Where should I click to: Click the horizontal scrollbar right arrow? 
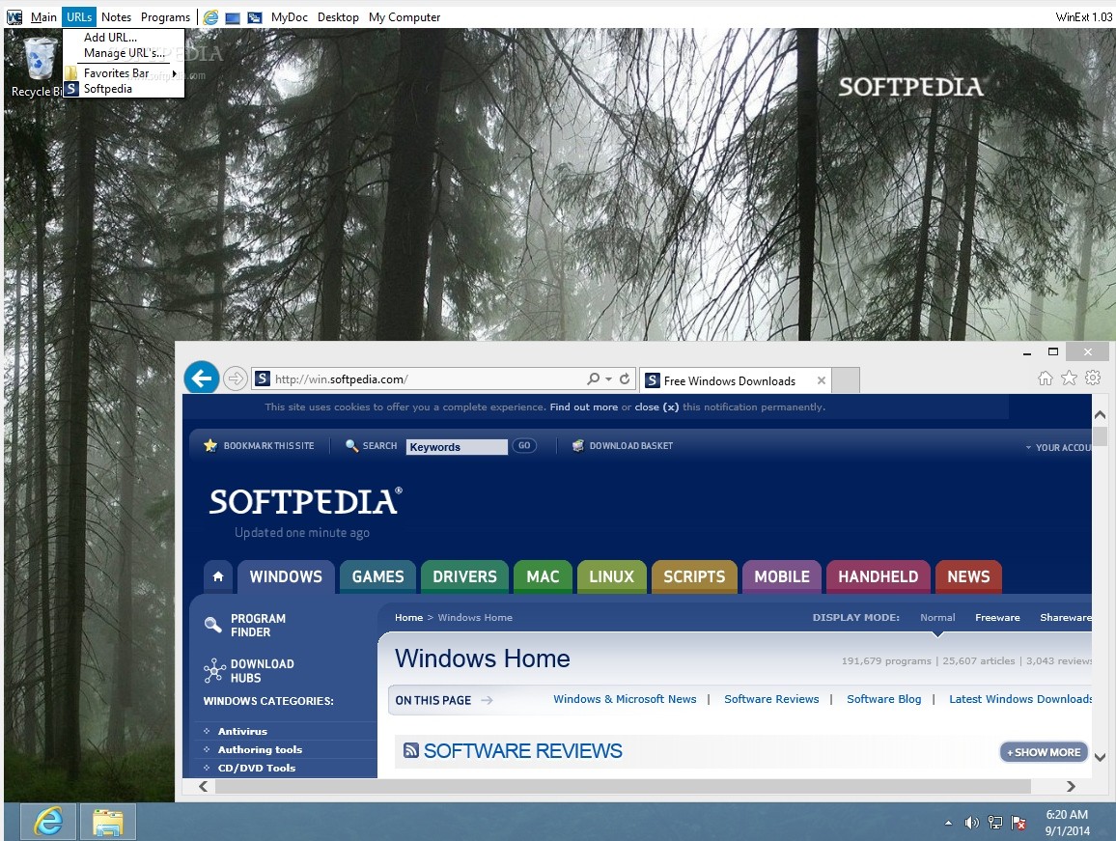1071,786
